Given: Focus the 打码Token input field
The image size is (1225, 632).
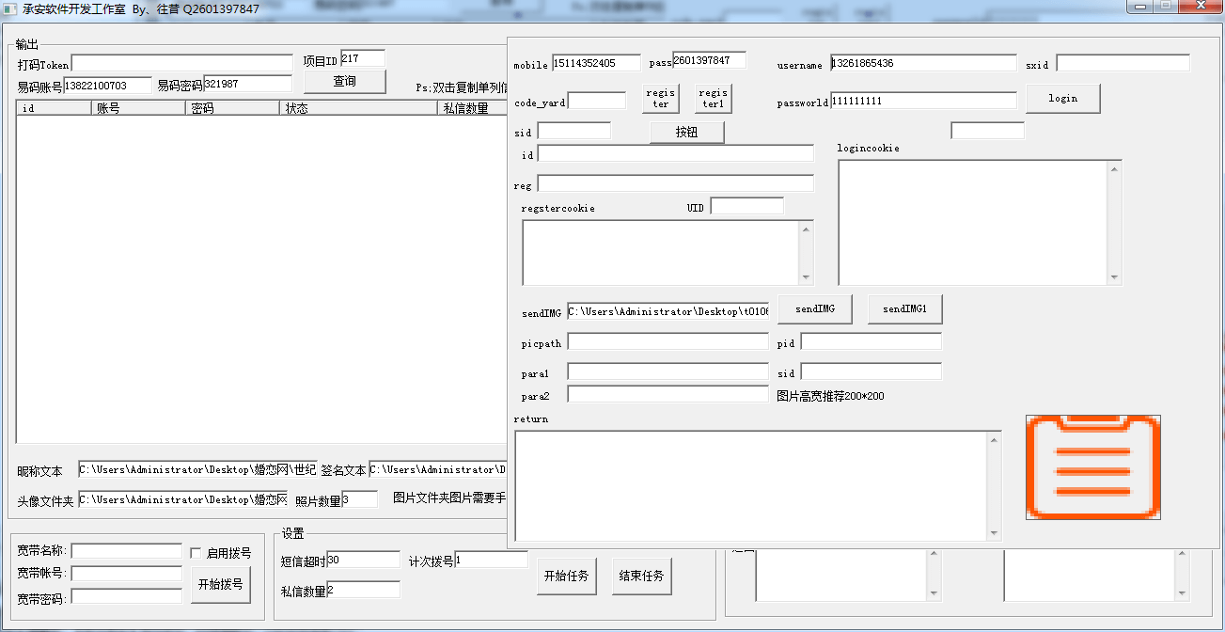Looking at the screenshot, I should click(x=182, y=63).
